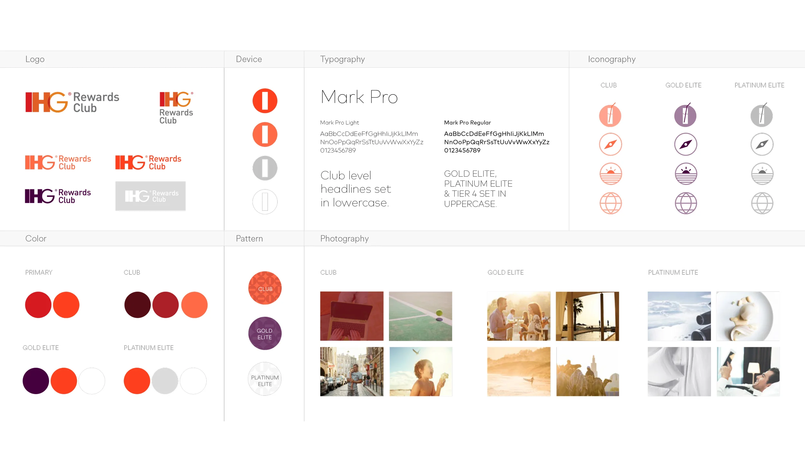Image resolution: width=805 pixels, height=452 pixels.
Task: Click the white PLATINUM ELITE pattern badge
Action: click(x=265, y=379)
